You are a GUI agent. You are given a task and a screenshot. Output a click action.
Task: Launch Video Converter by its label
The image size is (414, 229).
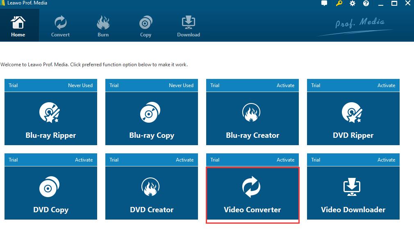[x=252, y=210]
